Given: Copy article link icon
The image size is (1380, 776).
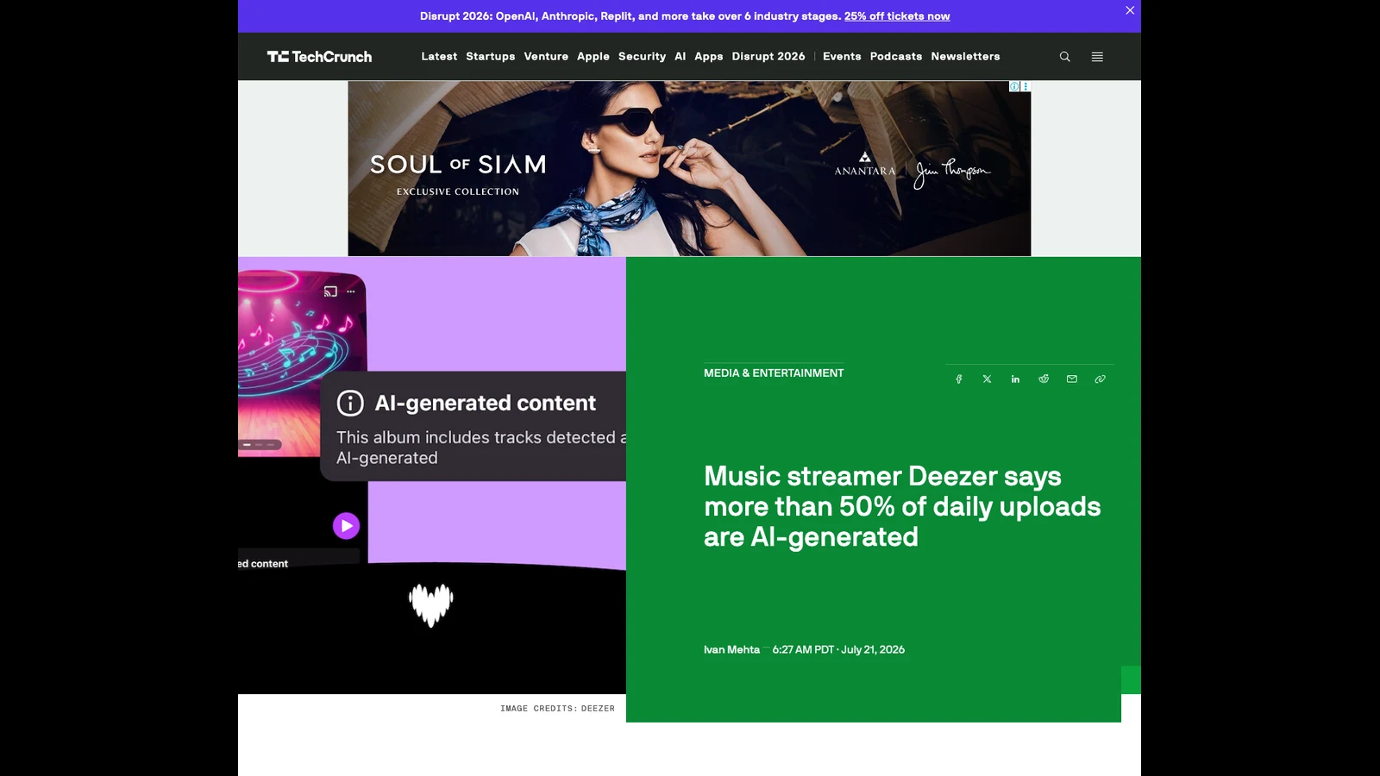Looking at the screenshot, I should (x=1101, y=379).
